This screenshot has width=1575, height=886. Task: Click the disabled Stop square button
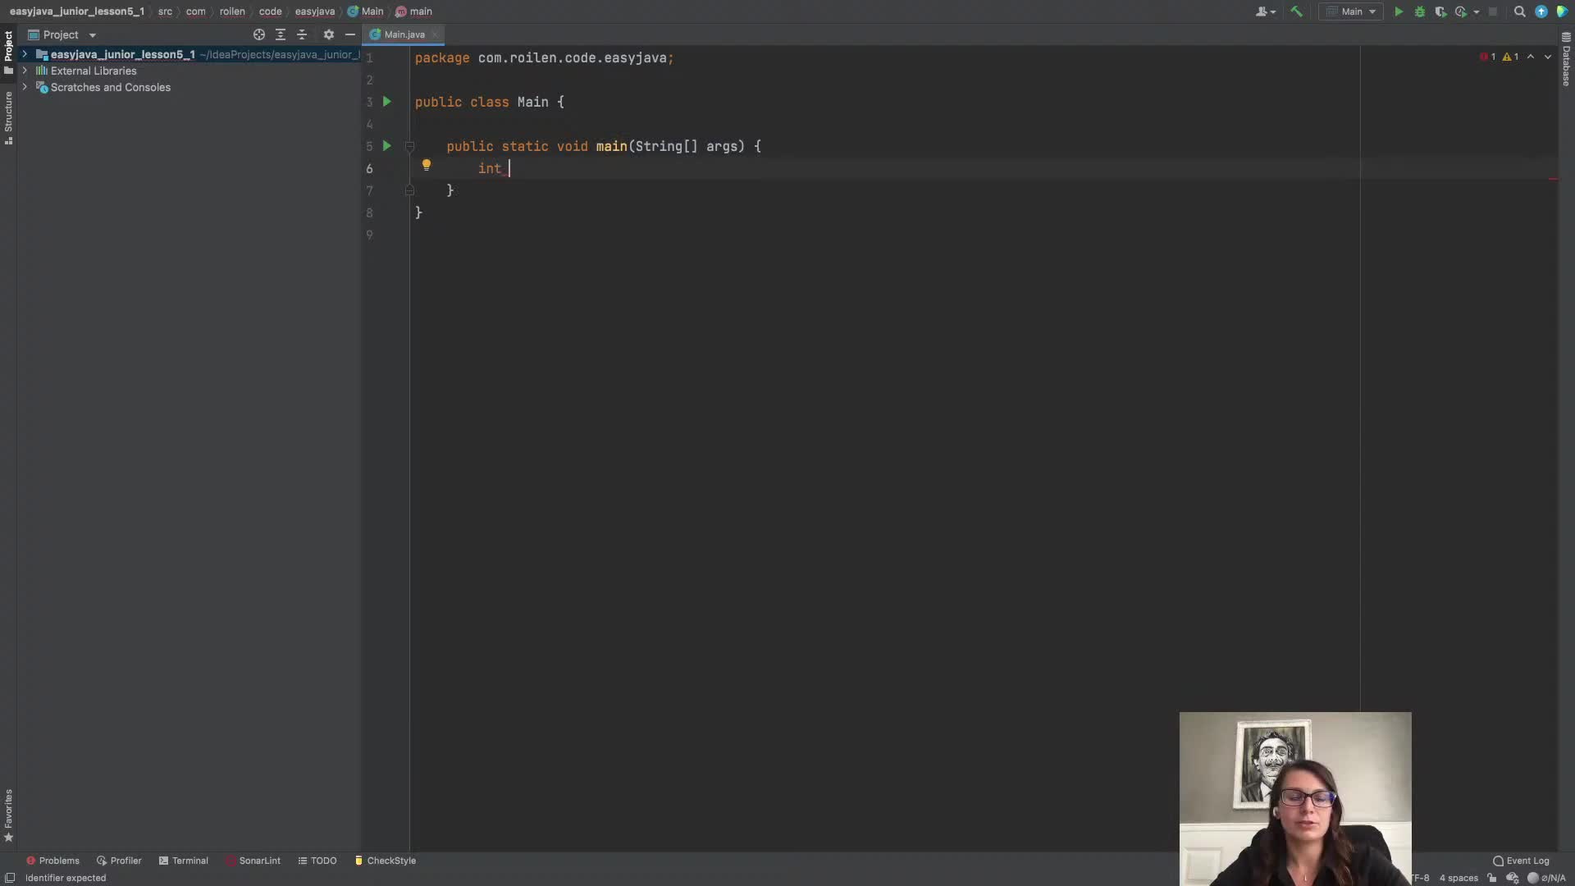pyautogui.click(x=1493, y=11)
